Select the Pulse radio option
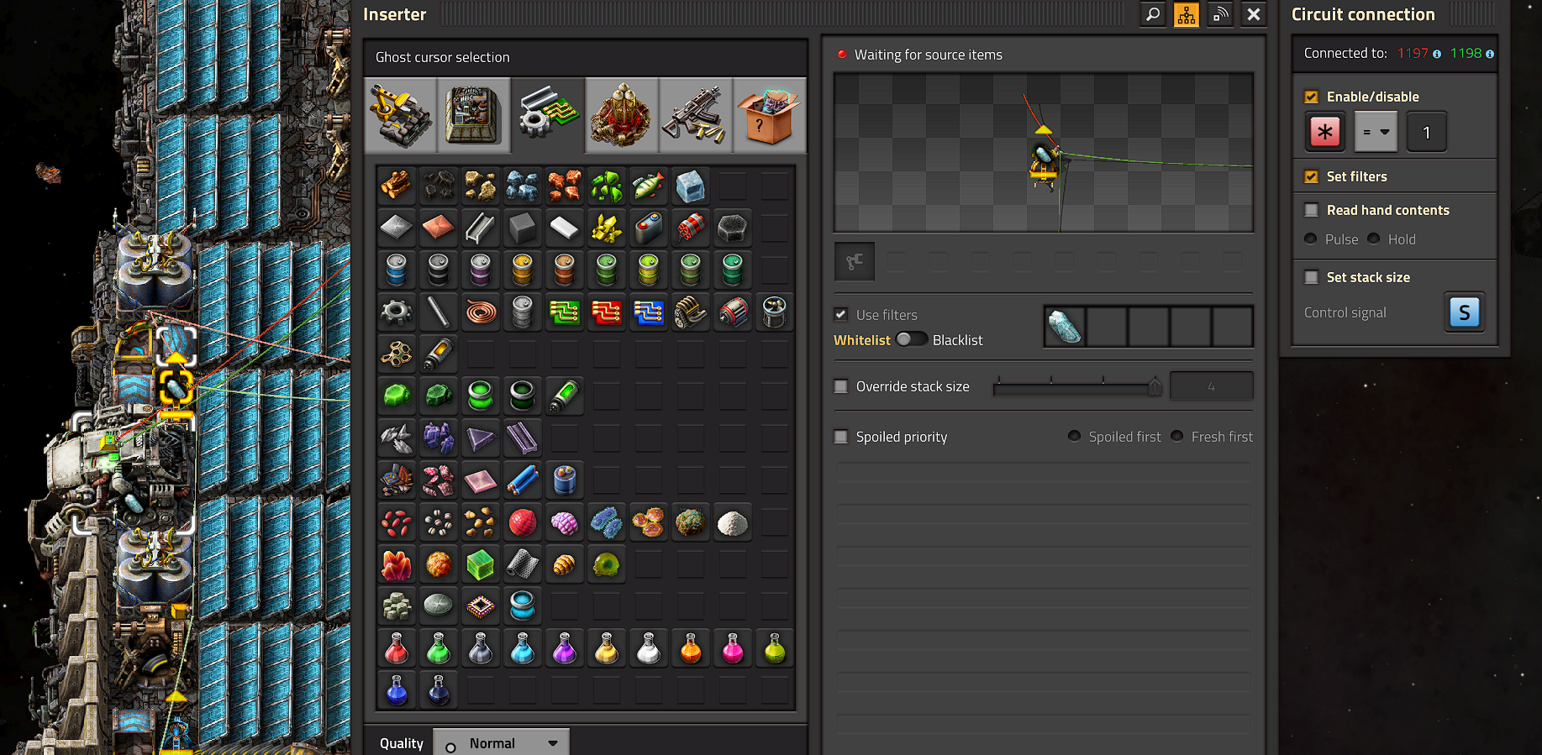This screenshot has width=1542, height=755. tap(1311, 239)
